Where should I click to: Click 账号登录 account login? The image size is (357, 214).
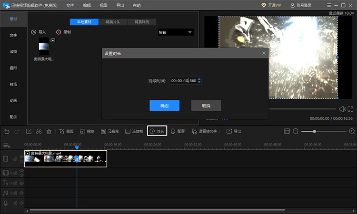301,5
